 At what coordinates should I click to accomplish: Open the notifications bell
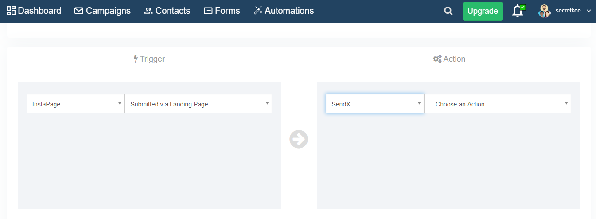[x=517, y=11]
